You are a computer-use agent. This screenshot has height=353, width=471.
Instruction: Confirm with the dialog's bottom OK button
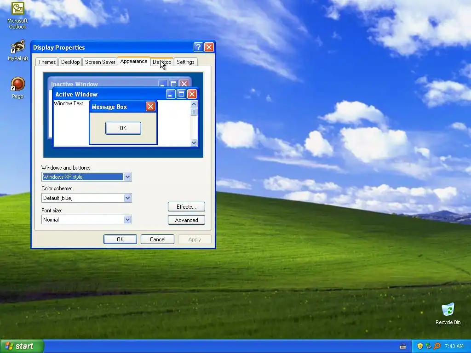pyautogui.click(x=120, y=239)
